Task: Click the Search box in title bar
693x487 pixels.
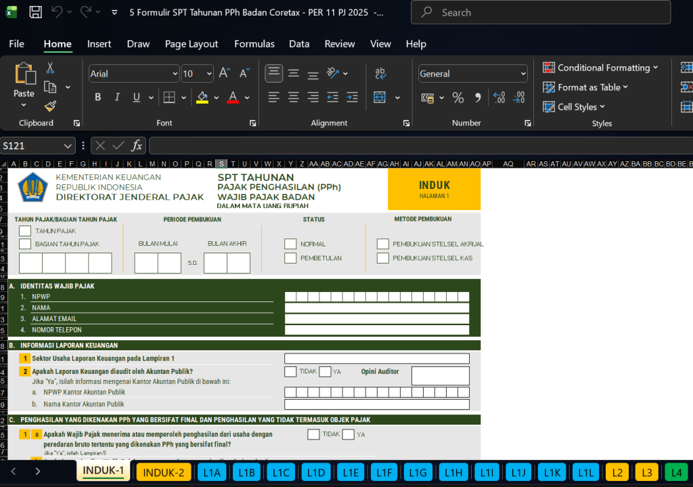Action: coord(541,12)
